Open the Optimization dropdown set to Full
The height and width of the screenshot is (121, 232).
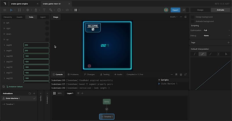point(217,30)
